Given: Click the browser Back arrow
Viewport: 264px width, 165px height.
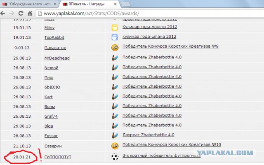Looking at the screenshot, I should pos(3,13).
